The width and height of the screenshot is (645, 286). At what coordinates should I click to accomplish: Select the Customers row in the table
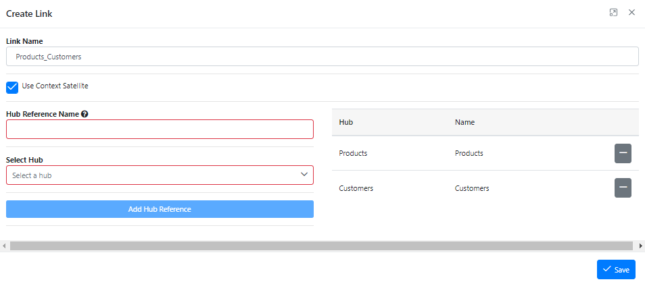point(487,188)
